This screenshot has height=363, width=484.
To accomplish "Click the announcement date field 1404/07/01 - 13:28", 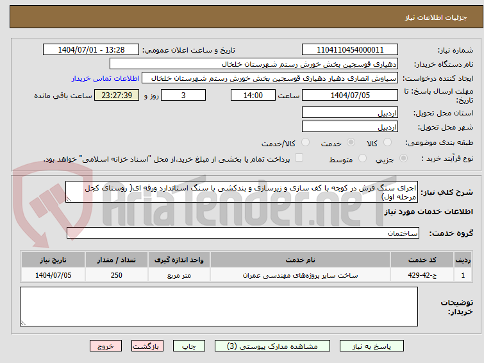I will pos(91,50).
